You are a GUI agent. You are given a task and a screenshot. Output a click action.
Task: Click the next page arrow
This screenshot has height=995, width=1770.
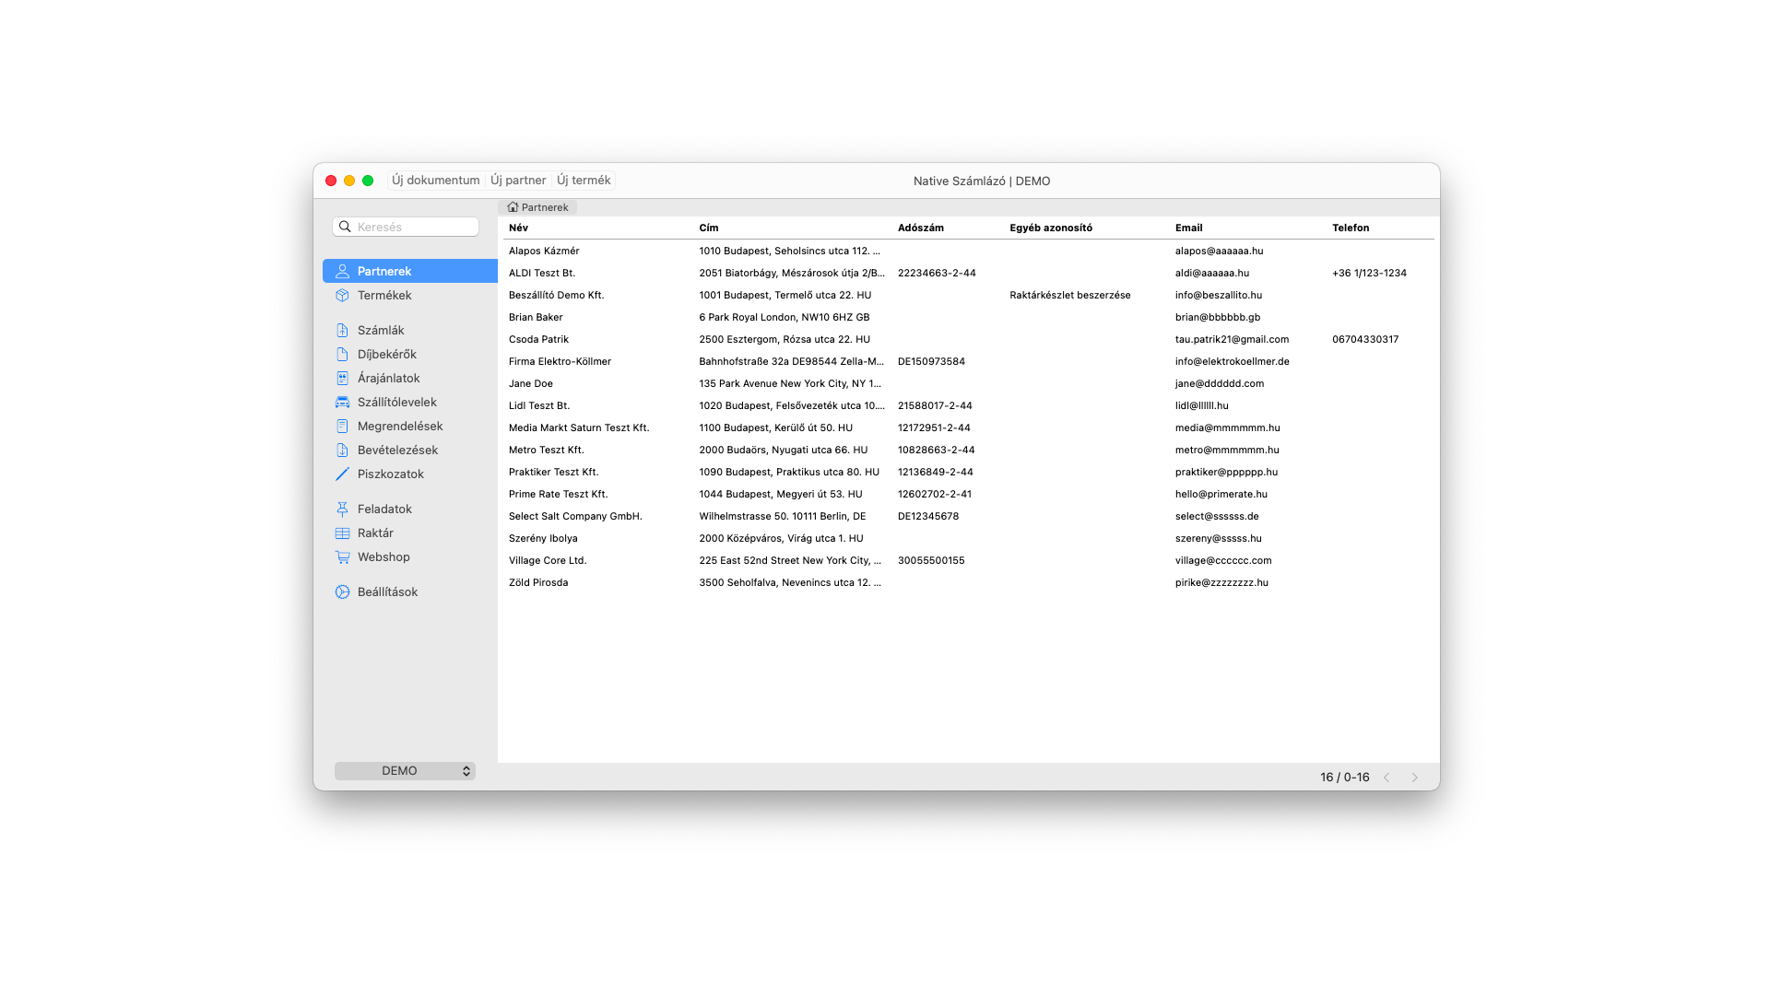point(1415,777)
